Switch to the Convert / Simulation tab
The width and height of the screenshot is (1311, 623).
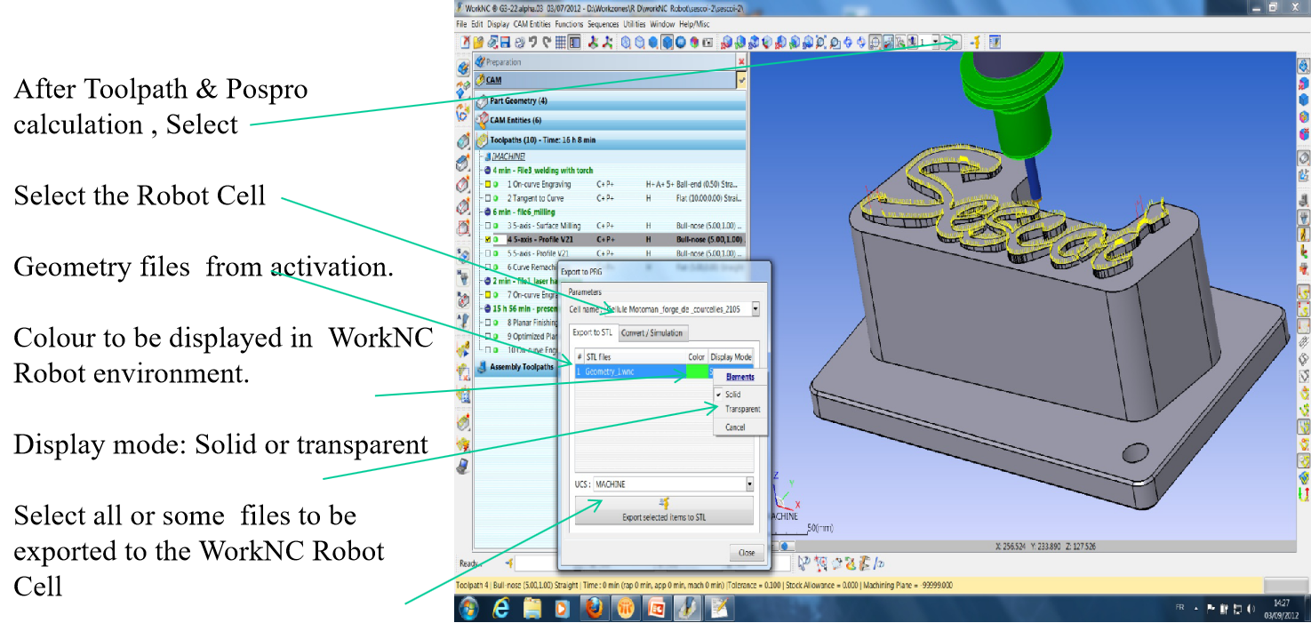coord(652,332)
